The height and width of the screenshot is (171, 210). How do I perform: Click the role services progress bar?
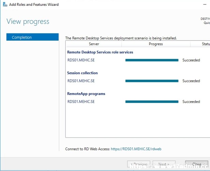coord(152,60)
